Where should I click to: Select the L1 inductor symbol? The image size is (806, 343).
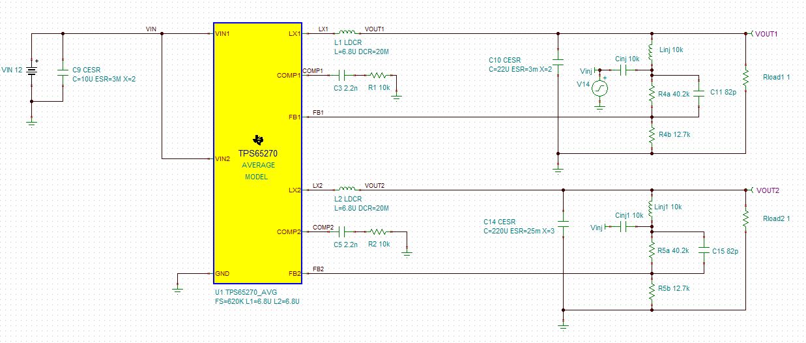pyautogui.click(x=347, y=33)
